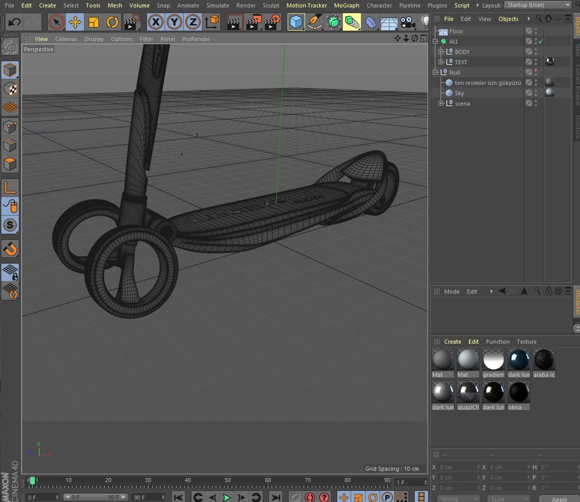580x502 pixels.
Task: Toggle layer flag for Floor object
Action: pos(529,31)
